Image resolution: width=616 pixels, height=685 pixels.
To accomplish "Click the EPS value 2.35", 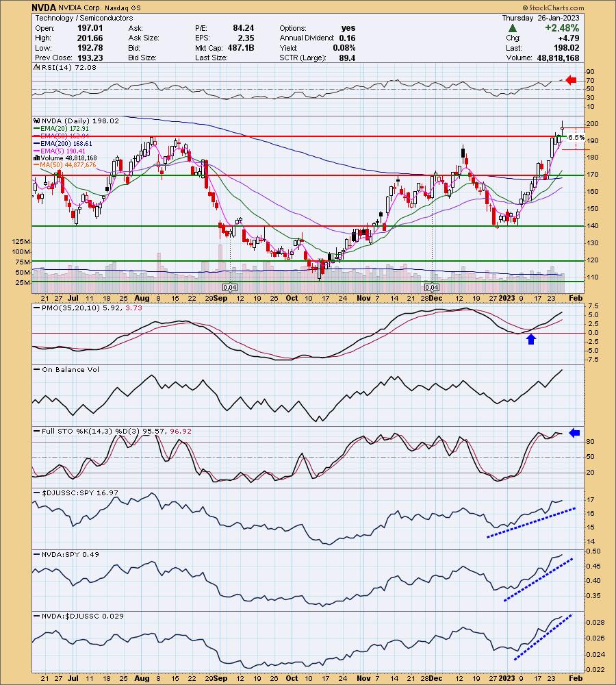I will 246,38.
